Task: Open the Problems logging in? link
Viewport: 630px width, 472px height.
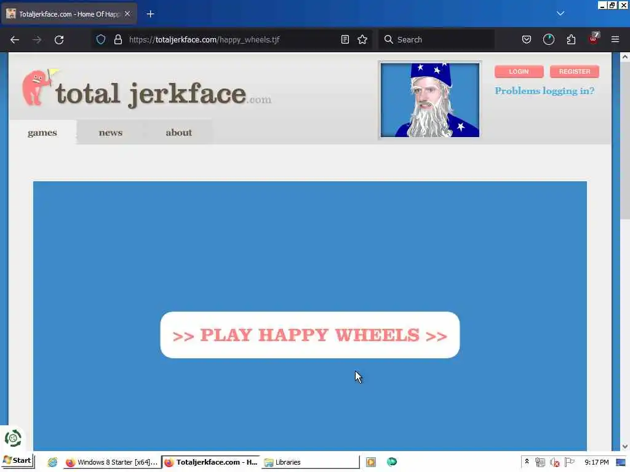Action: (544, 91)
